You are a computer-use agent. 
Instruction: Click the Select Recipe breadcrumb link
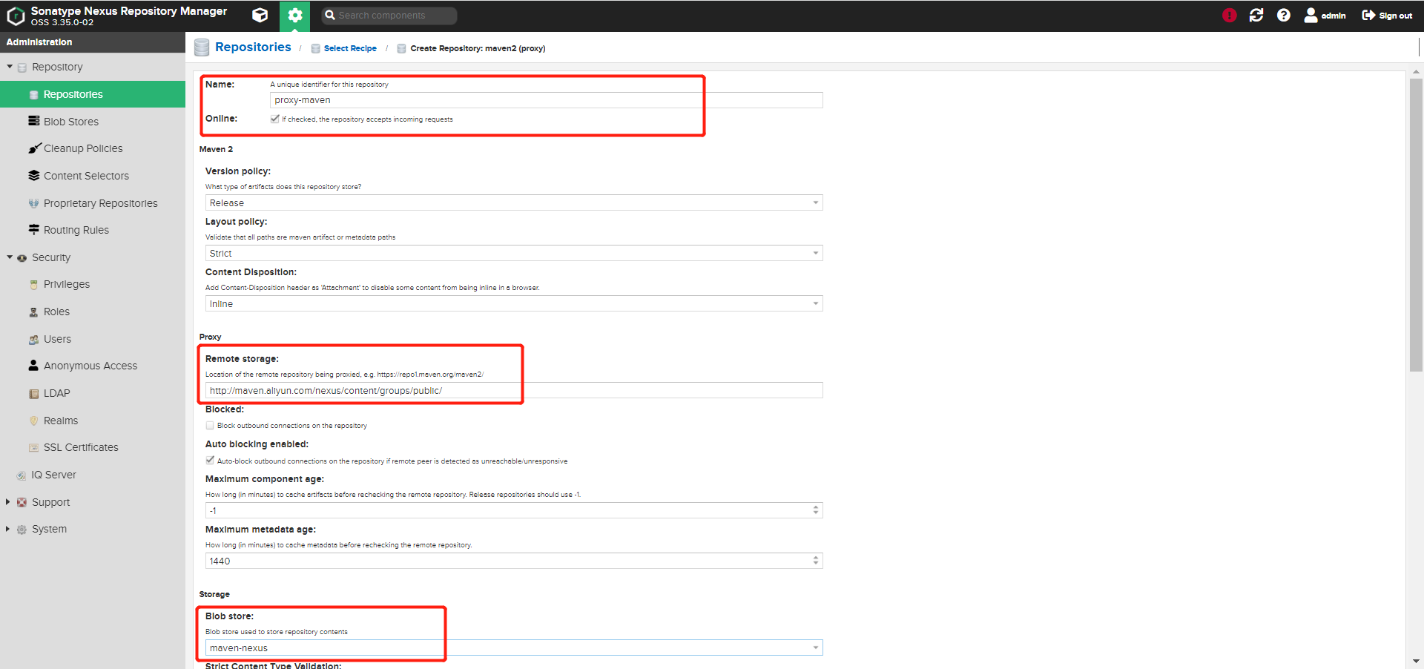click(350, 48)
